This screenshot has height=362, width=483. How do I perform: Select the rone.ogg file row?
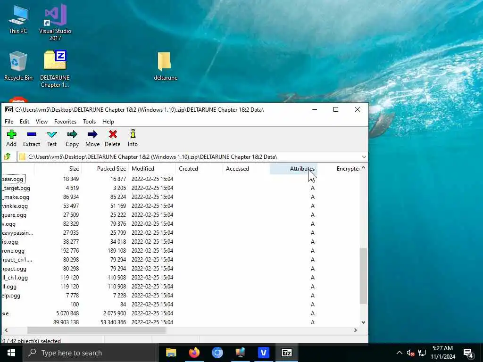[181, 251]
